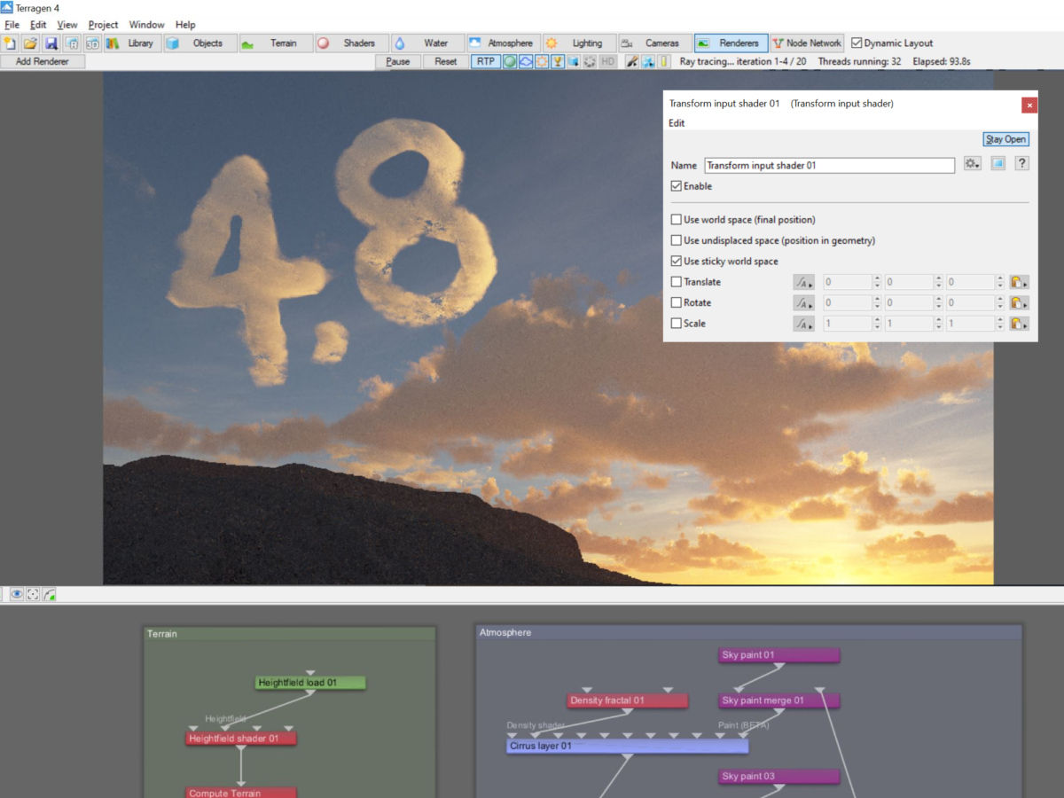Check Use world space (final position)
The height and width of the screenshot is (798, 1064).
click(x=677, y=219)
